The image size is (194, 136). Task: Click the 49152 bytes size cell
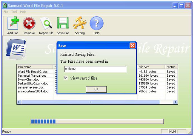tap(147, 72)
